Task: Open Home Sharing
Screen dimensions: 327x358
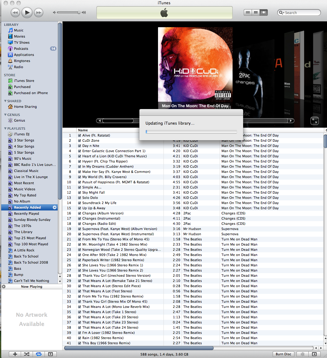Action: 25,107
